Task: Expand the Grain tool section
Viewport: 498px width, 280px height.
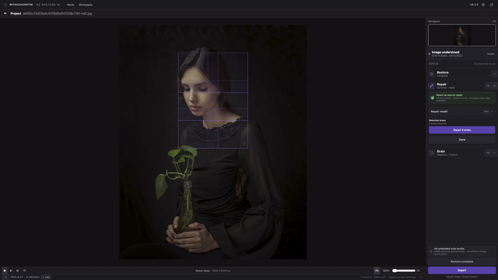Action: click(x=495, y=153)
